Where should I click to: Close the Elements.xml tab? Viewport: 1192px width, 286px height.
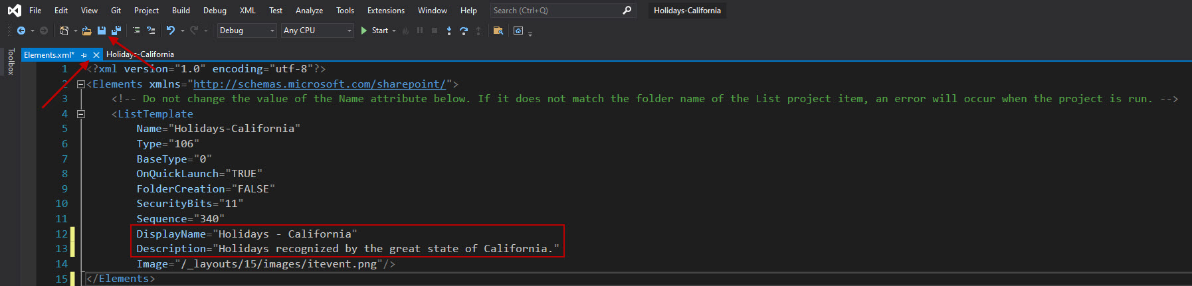(x=96, y=55)
